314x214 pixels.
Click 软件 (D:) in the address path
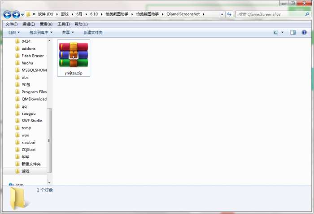[45, 14]
